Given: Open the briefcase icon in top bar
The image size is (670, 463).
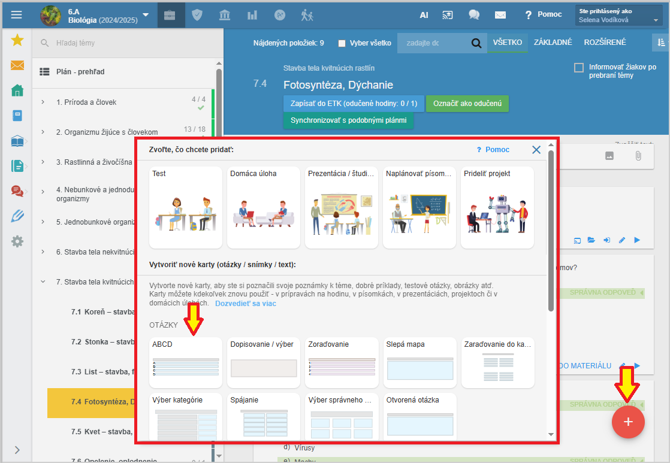Looking at the screenshot, I should tap(171, 15).
